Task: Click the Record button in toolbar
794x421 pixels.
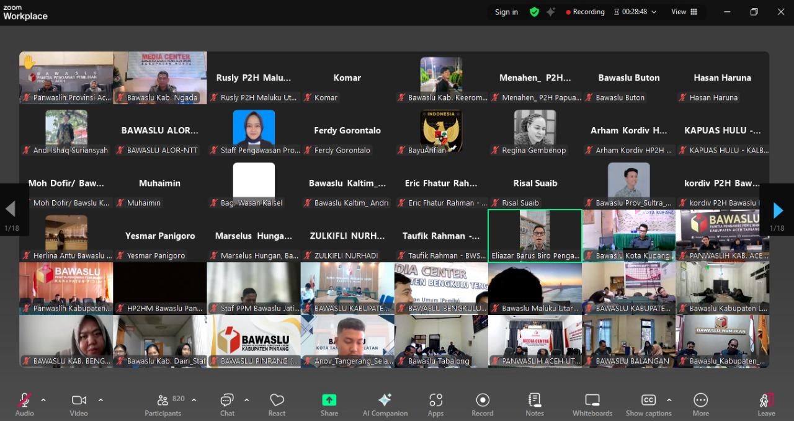Action: (482, 404)
